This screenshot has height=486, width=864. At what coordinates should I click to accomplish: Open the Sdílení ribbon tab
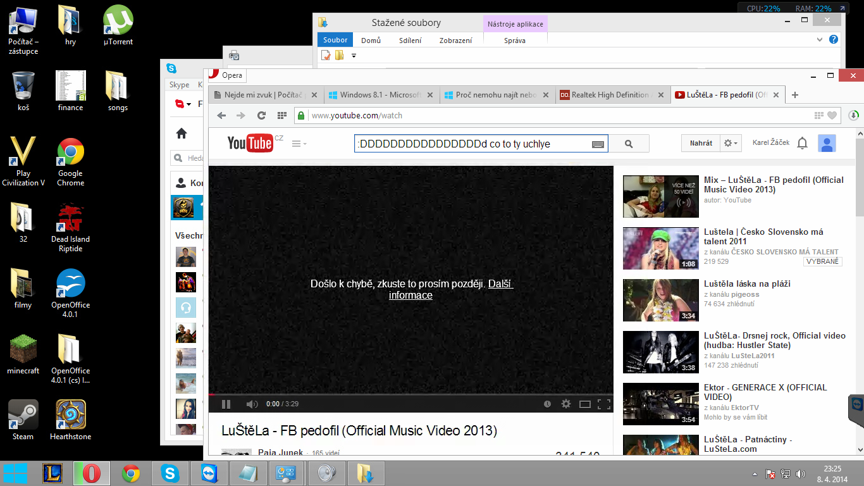(x=410, y=40)
